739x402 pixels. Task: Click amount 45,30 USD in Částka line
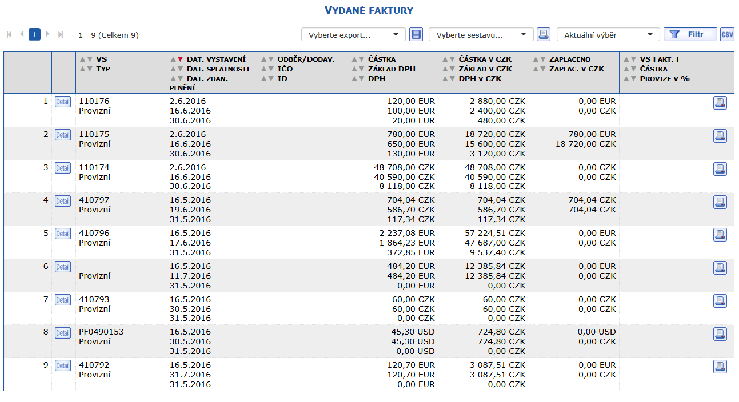413,332
